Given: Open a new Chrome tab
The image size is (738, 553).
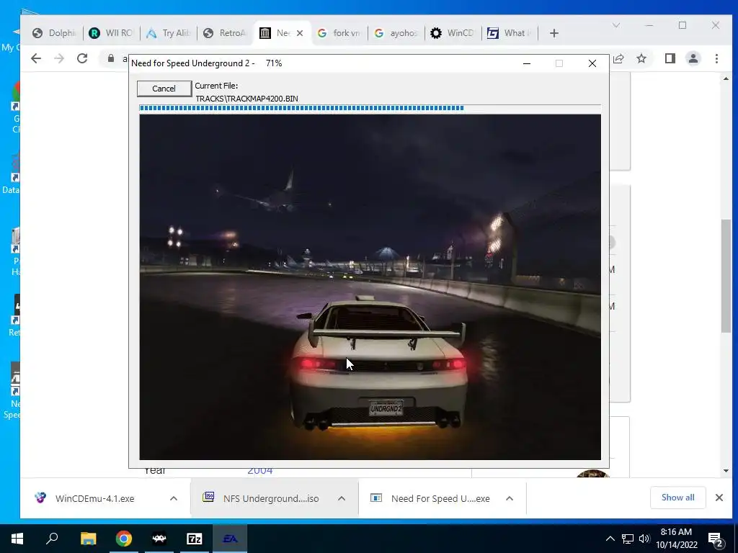Looking at the screenshot, I should [554, 33].
